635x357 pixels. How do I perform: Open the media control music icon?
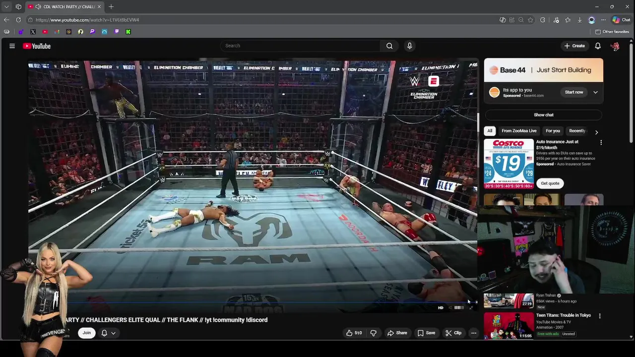[x=556, y=20]
